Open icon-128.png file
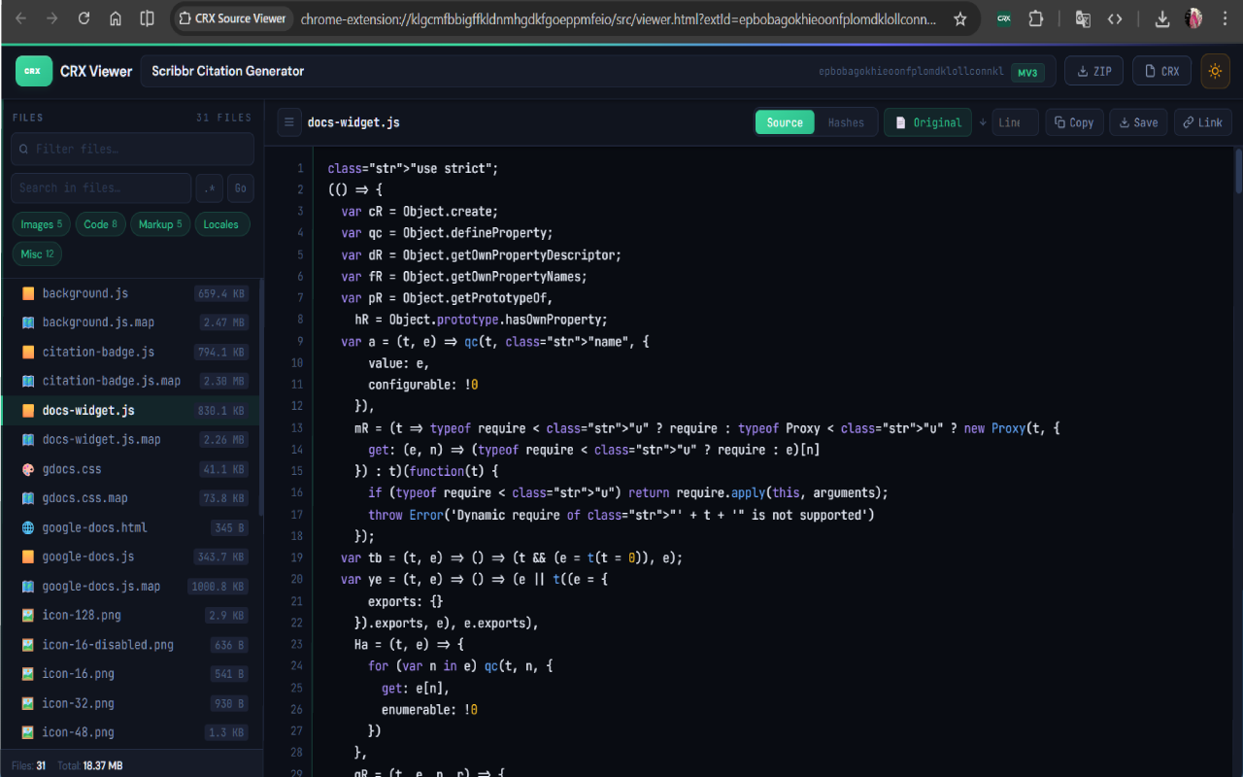This screenshot has height=777, width=1243. [x=132, y=616]
